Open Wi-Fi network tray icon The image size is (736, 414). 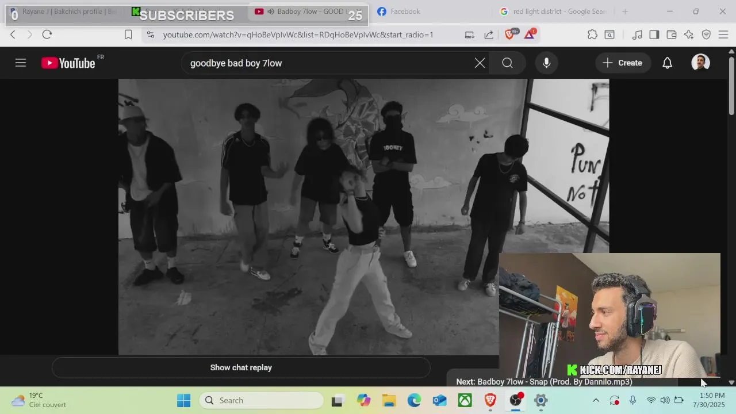[x=651, y=400]
